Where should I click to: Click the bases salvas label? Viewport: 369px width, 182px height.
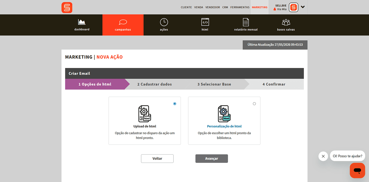286,29
